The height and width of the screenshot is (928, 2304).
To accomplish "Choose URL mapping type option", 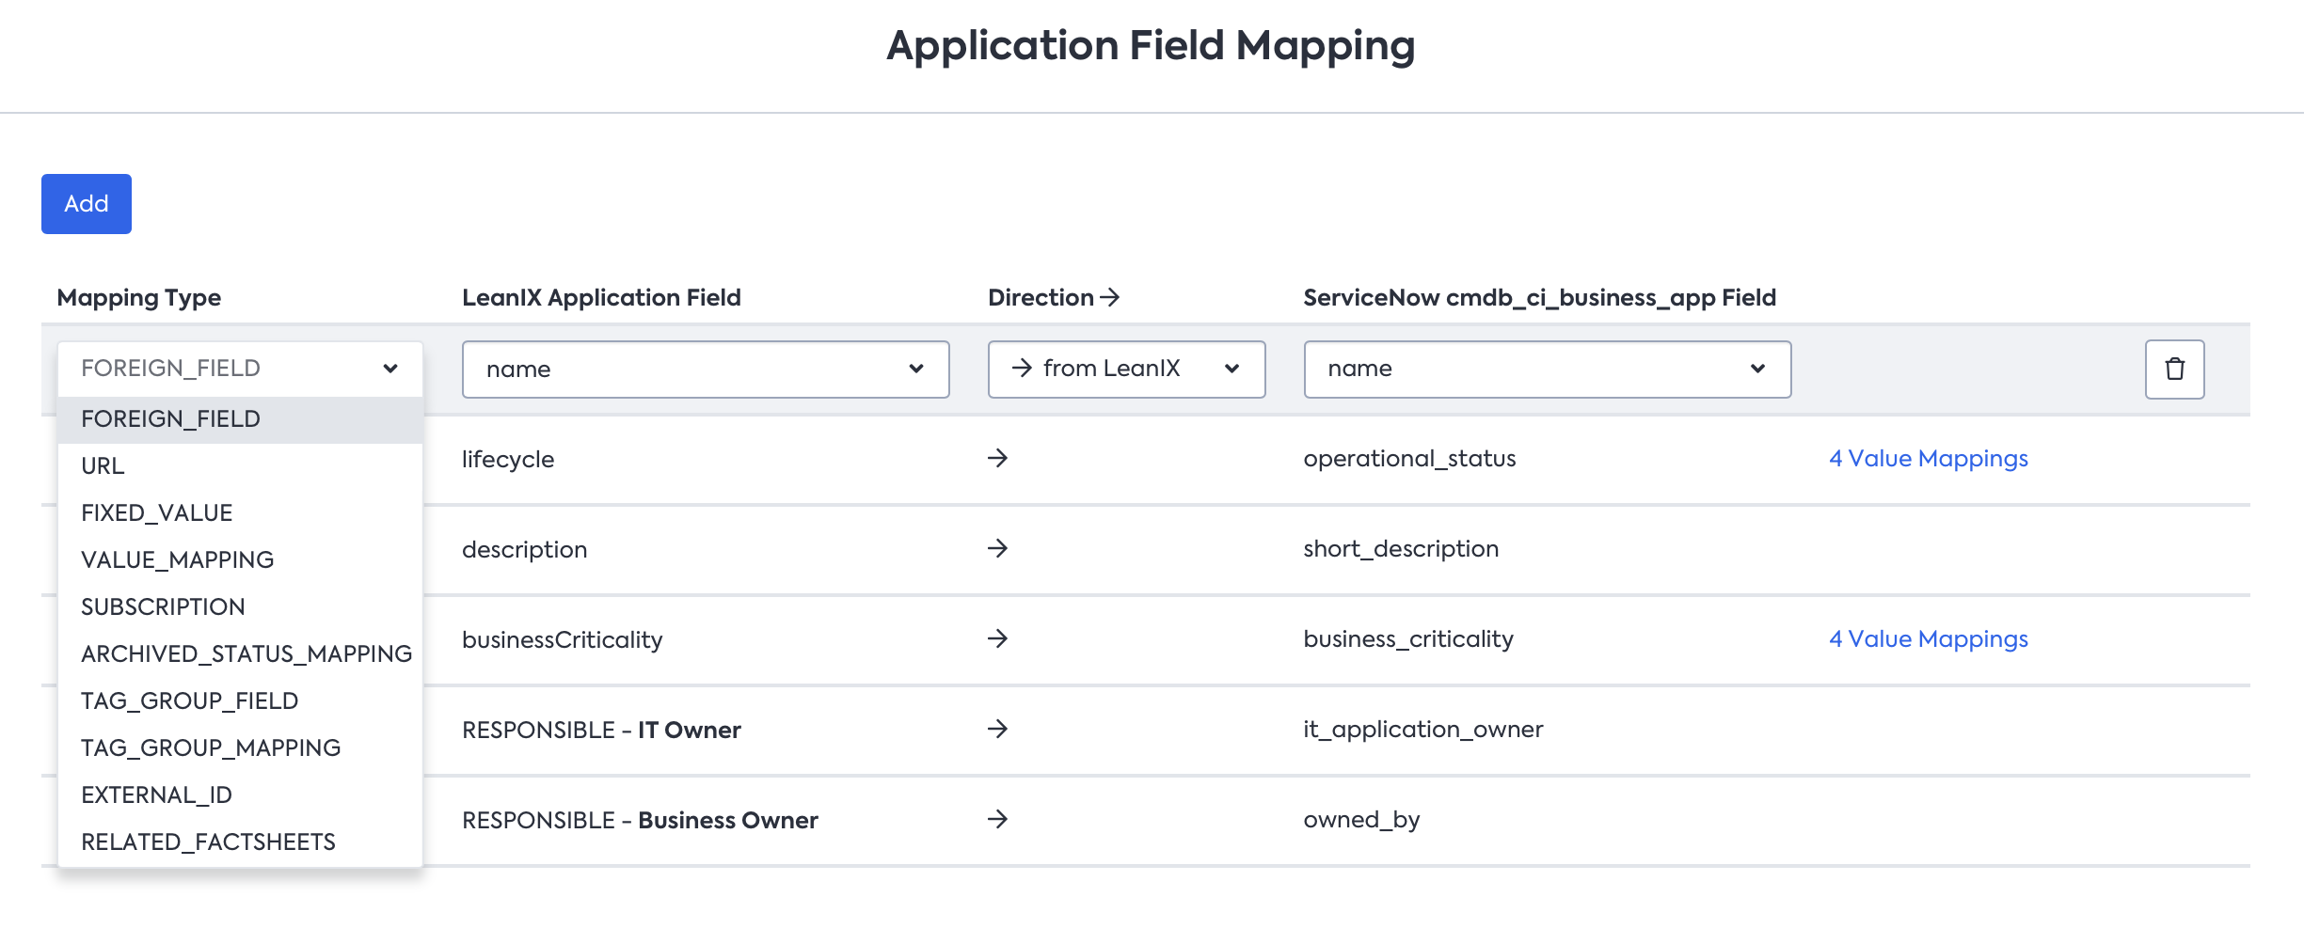I will 240,466.
